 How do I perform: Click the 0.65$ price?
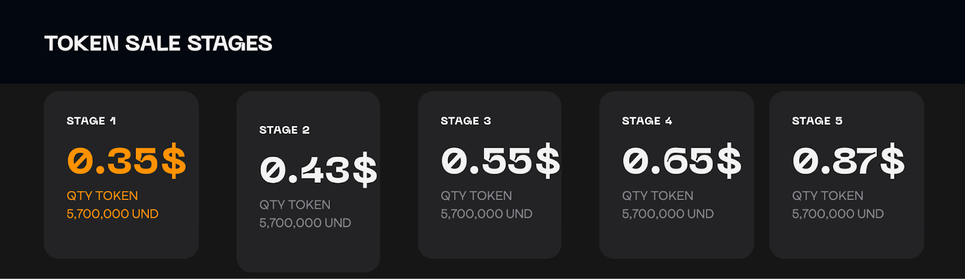coord(682,161)
